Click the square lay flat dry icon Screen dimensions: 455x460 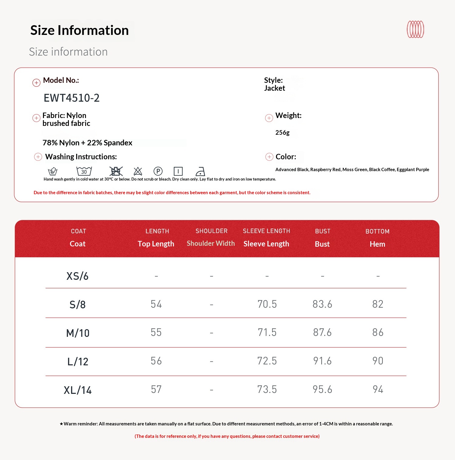click(178, 171)
